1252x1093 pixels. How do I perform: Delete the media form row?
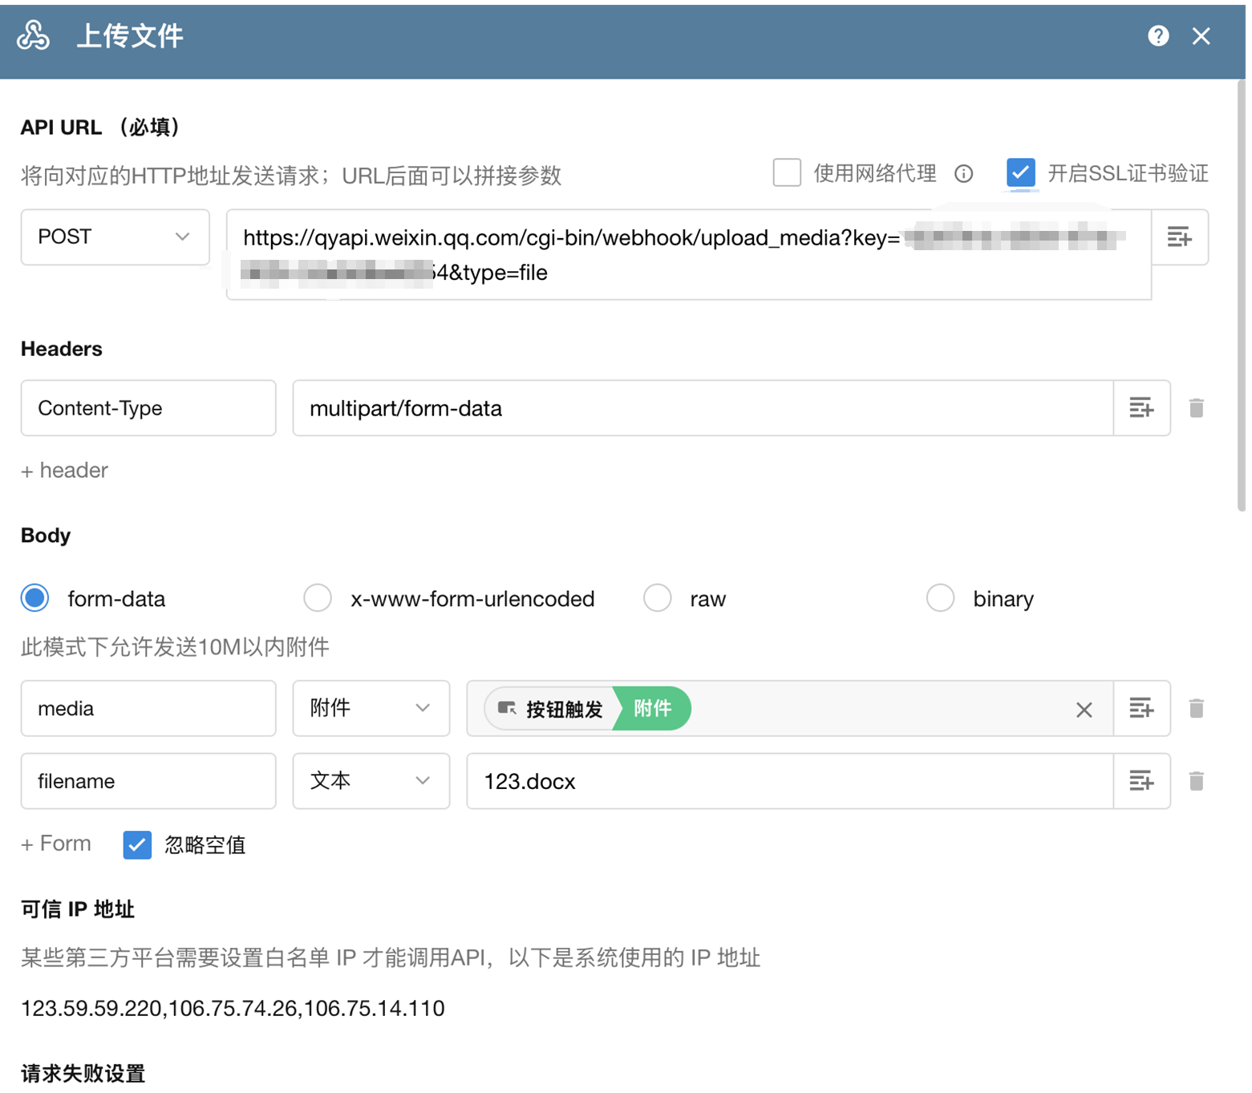[x=1196, y=709]
